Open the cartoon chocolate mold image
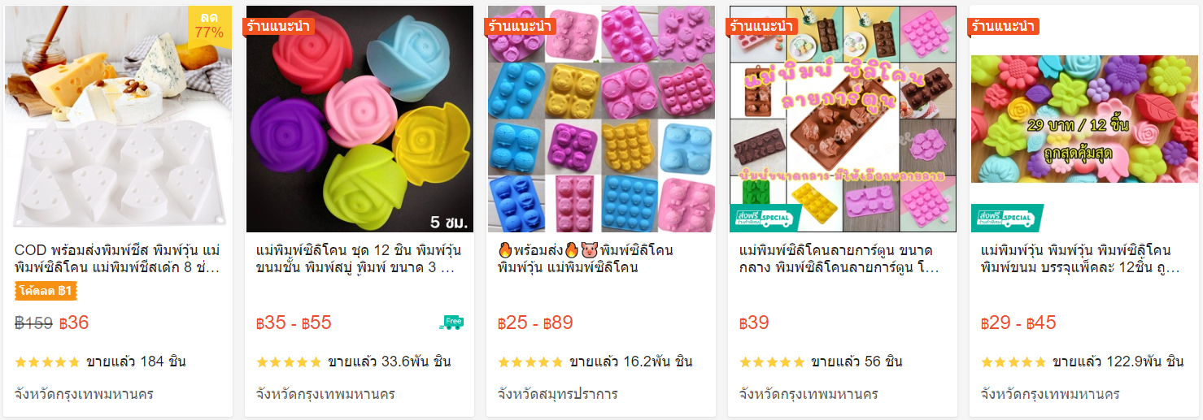This screenshot has height=420, width=1203. coord(843,119)
